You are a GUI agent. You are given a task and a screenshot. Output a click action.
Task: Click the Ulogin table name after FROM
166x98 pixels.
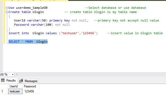pyautogui.click(x=42, y=42)
